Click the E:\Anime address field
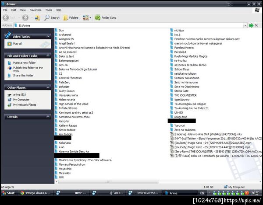Image resolution: width=263 pixels, height=205 pixels. point(128,25)
